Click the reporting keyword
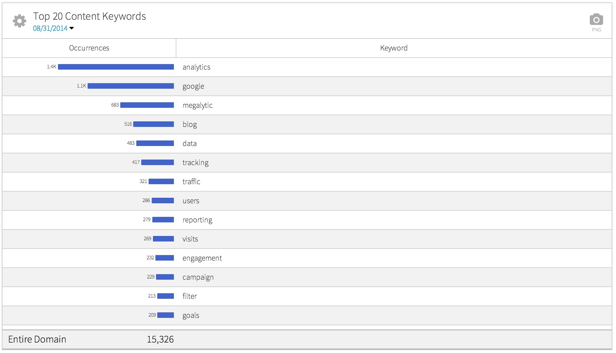 [x=197, y=220]
